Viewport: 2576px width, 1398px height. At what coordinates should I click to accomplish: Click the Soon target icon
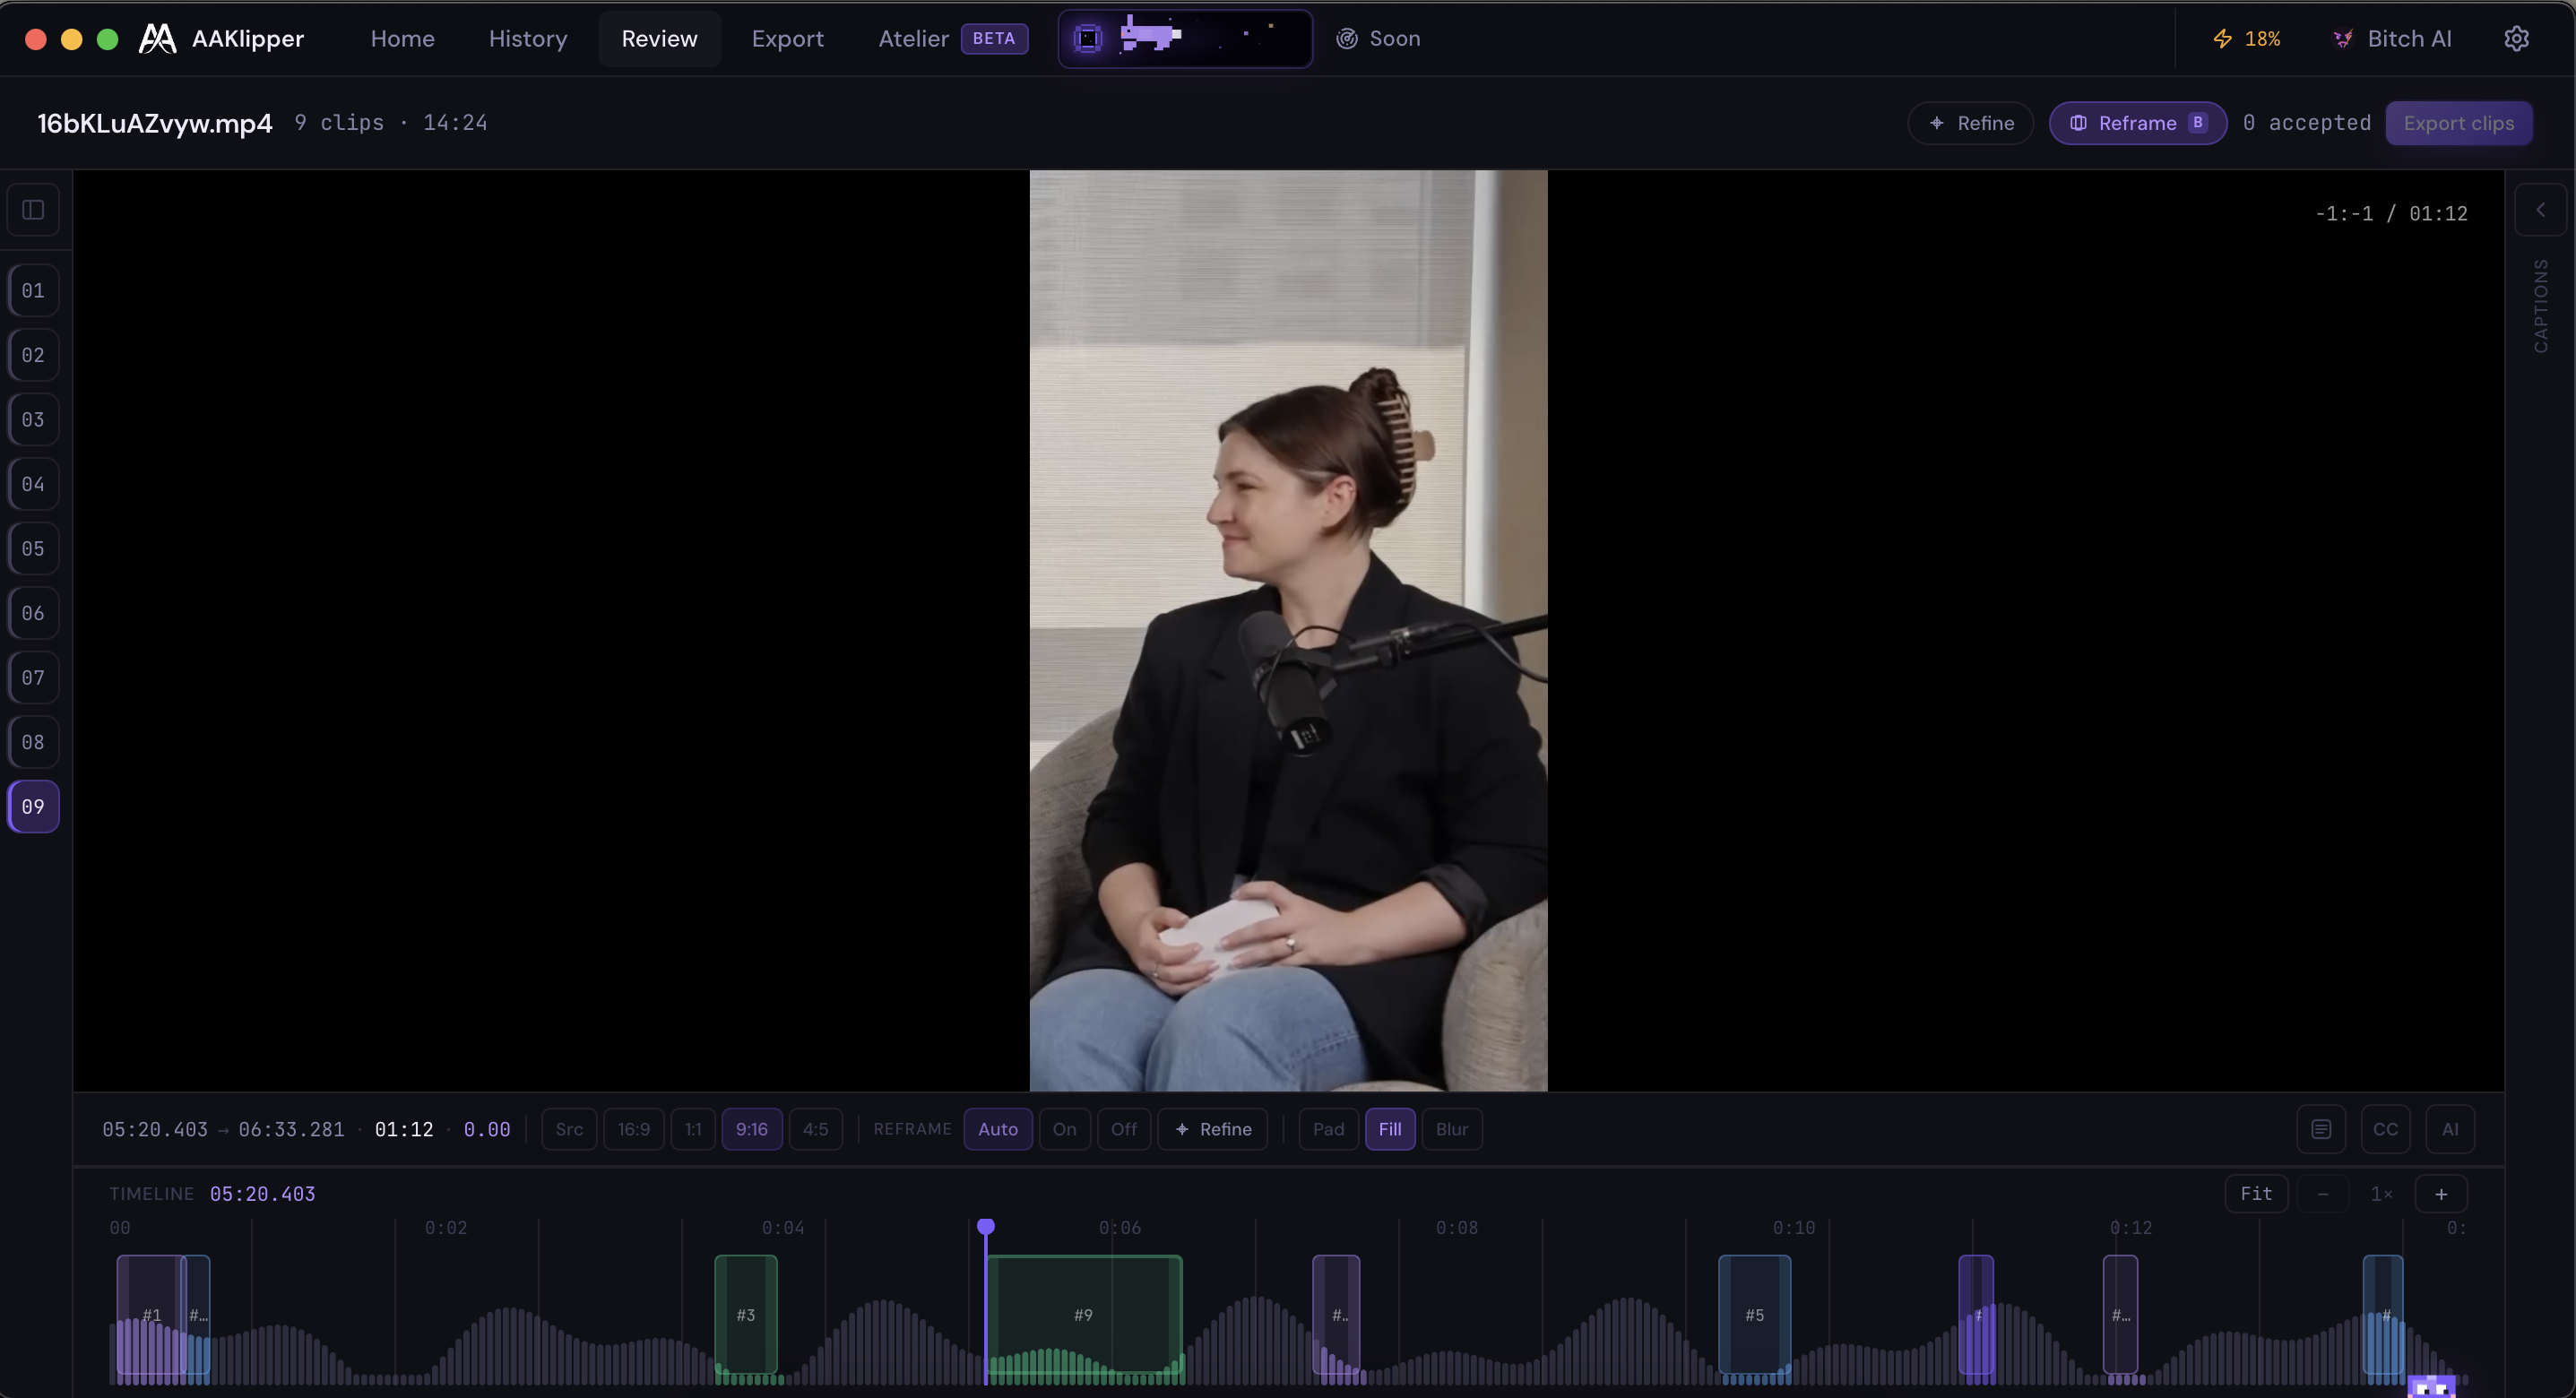pos(1347,39)
